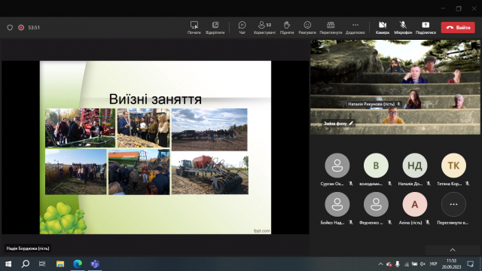
Task: Toggle the camera on
Action: (x=382, y=27)
